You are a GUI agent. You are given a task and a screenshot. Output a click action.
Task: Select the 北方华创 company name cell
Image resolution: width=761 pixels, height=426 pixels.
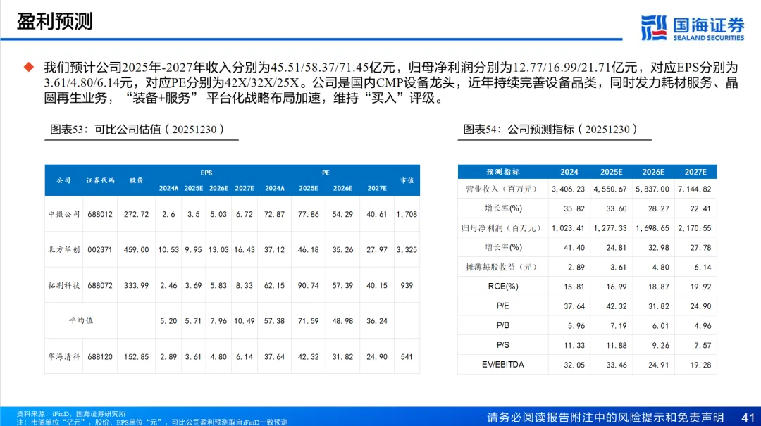[x=63, y=249]
